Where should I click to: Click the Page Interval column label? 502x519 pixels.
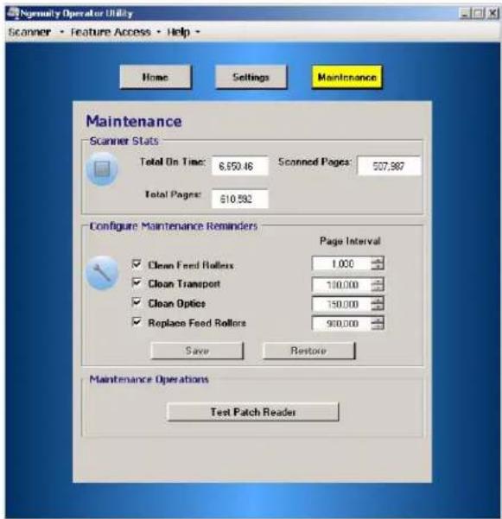point(350,241)
